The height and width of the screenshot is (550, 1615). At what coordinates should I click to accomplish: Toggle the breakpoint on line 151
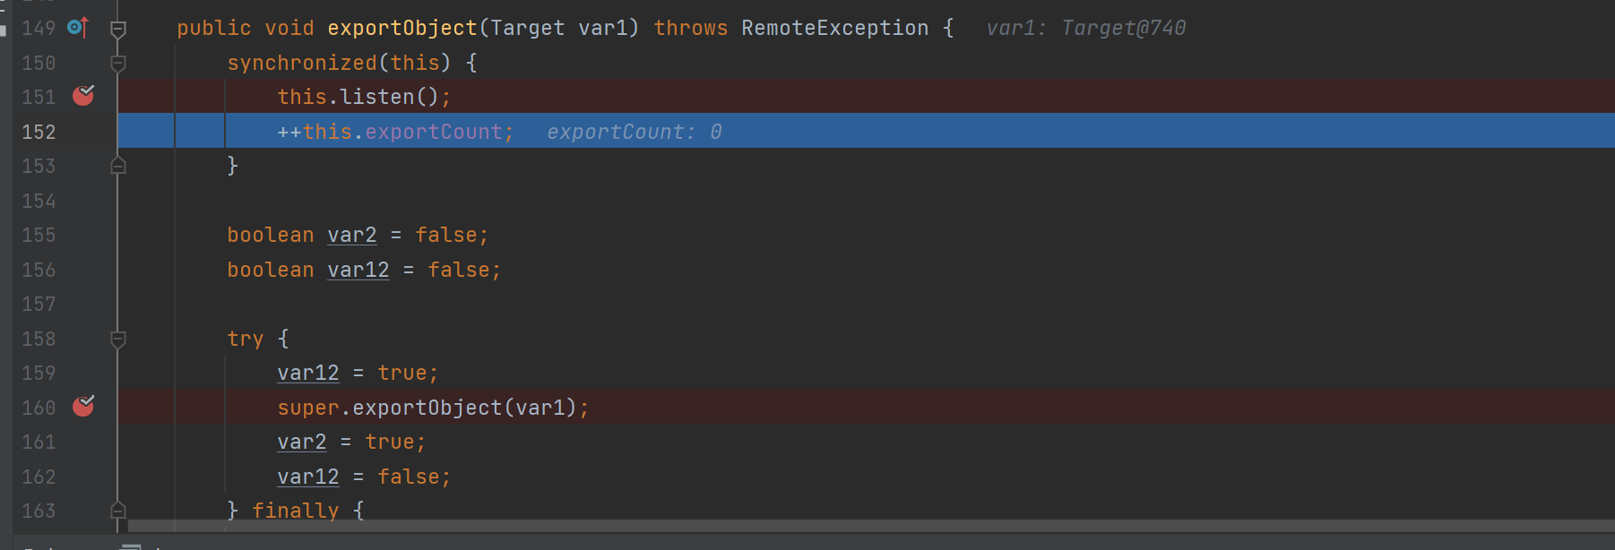point(83,95)
